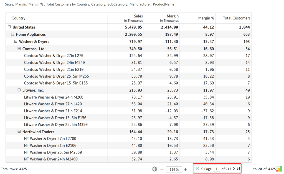Click the Total Customers column header

pos(234,18)
